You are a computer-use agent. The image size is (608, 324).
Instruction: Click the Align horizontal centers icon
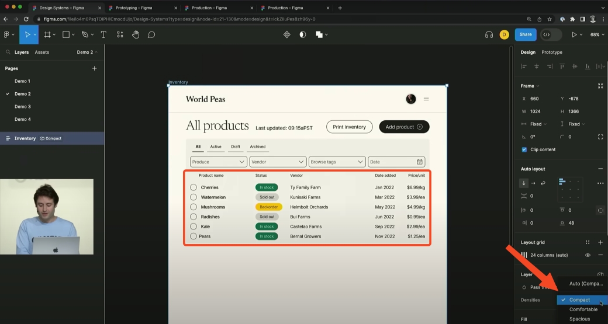tap(537, 66)
